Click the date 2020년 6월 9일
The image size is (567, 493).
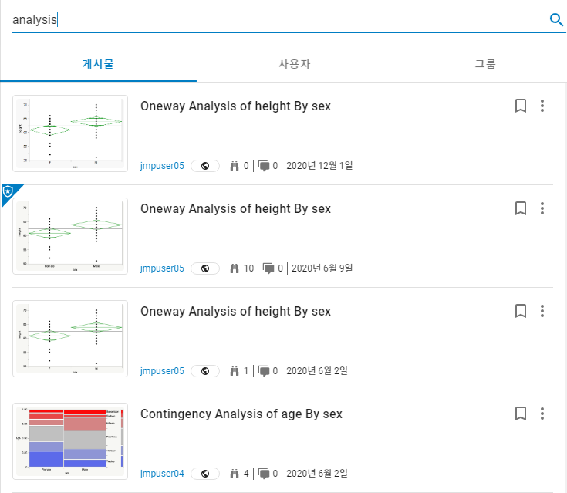coord(322,268)
